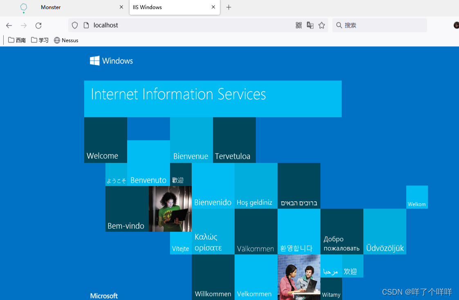459x300 pixels.
Task: Click the Bienvenido tile
Action: tap(213, 186)
